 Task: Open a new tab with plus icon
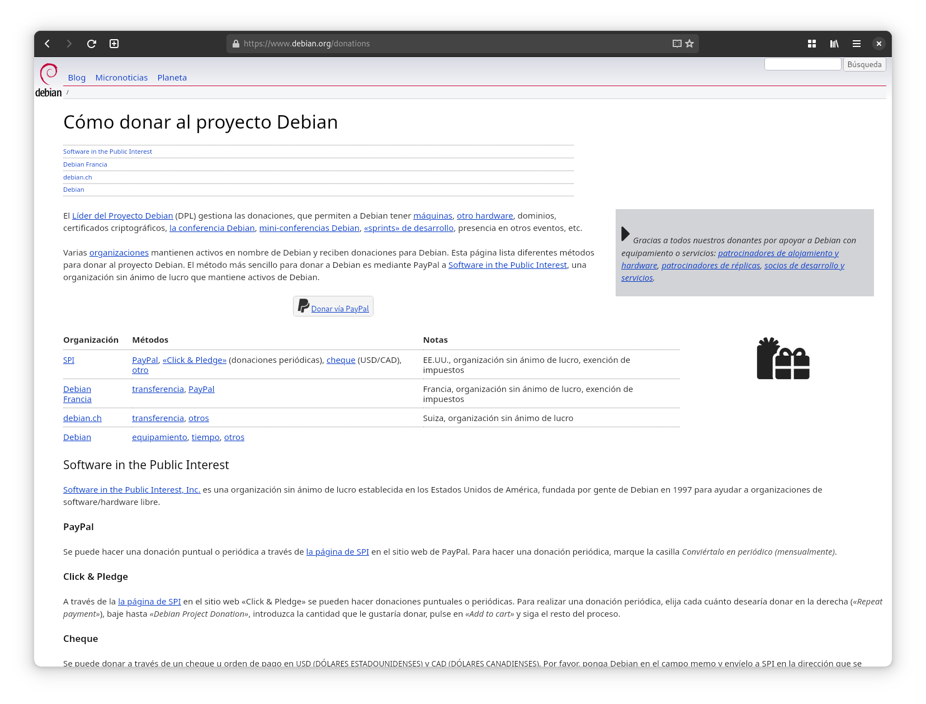tap(114, 44)
